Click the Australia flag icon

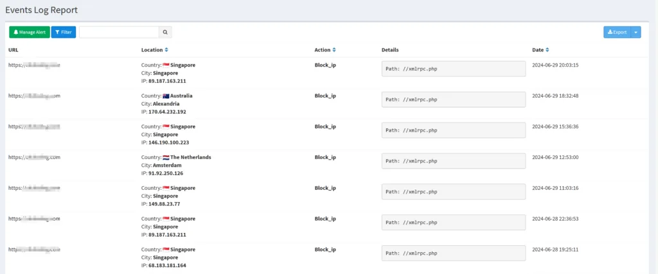(x=166, y=96)
